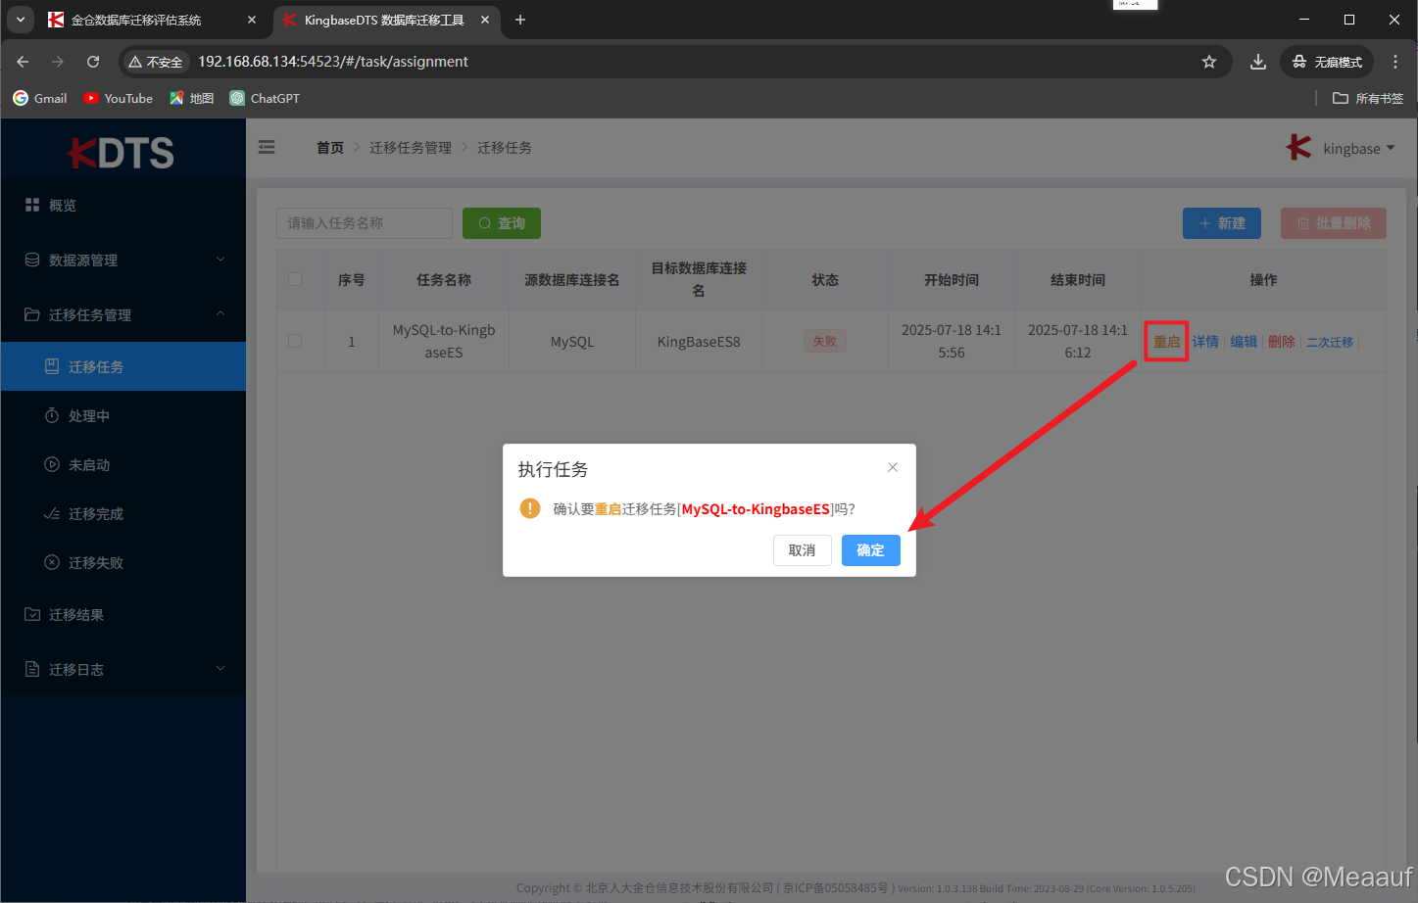Click 取消 in the dialog

click(803, 550)
